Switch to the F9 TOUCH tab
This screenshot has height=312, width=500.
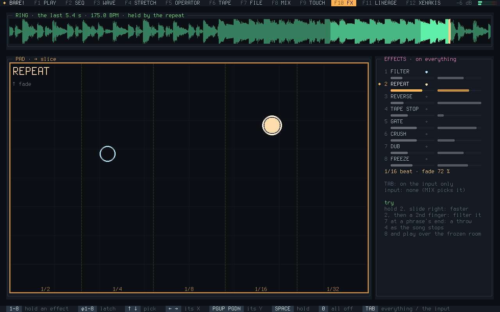click(312, 3)
